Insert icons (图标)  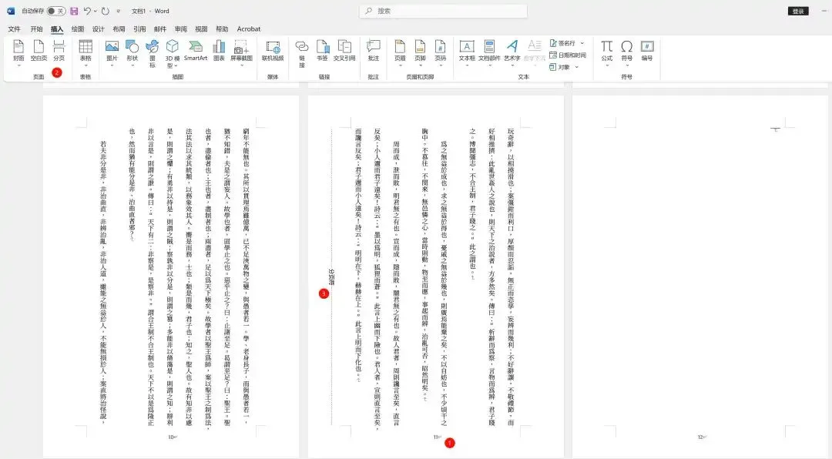point(153,53)
